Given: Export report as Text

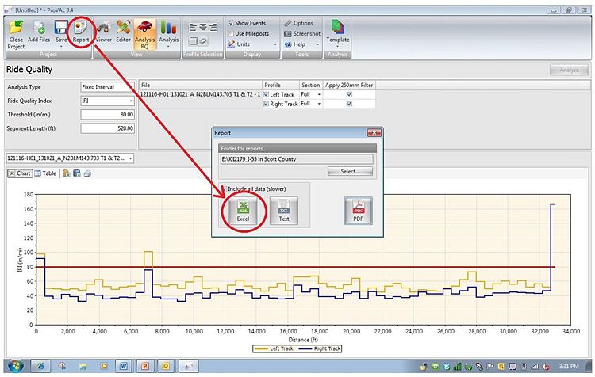Looking at the screenshot, I should pyautogui.click(x=284, y=211).
